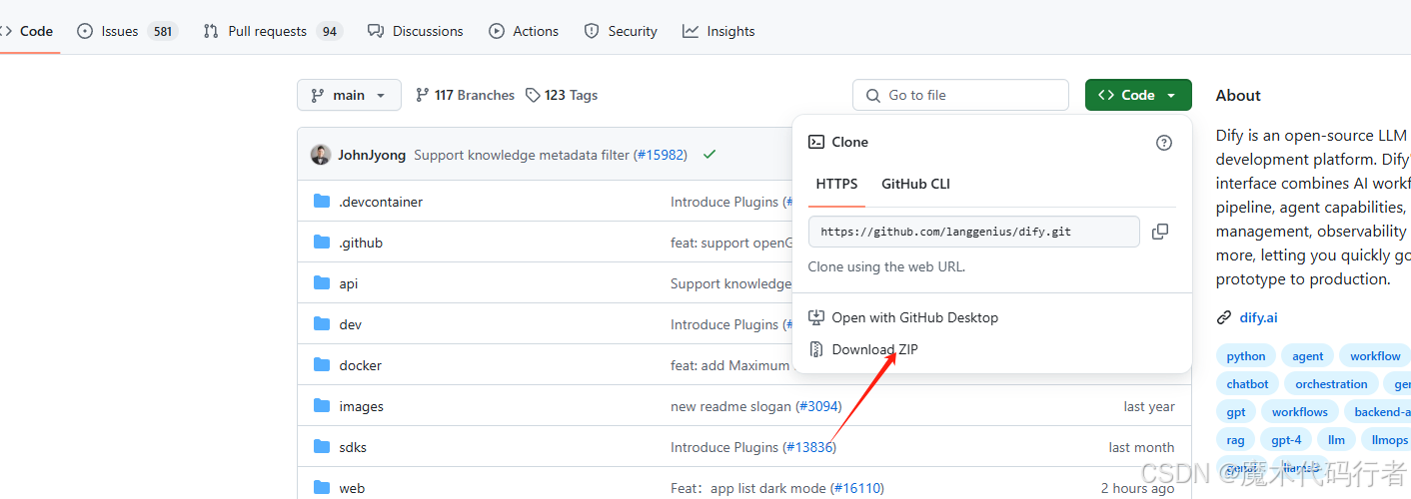
Task: View 123 Tags link
Action: coord(562,95)
